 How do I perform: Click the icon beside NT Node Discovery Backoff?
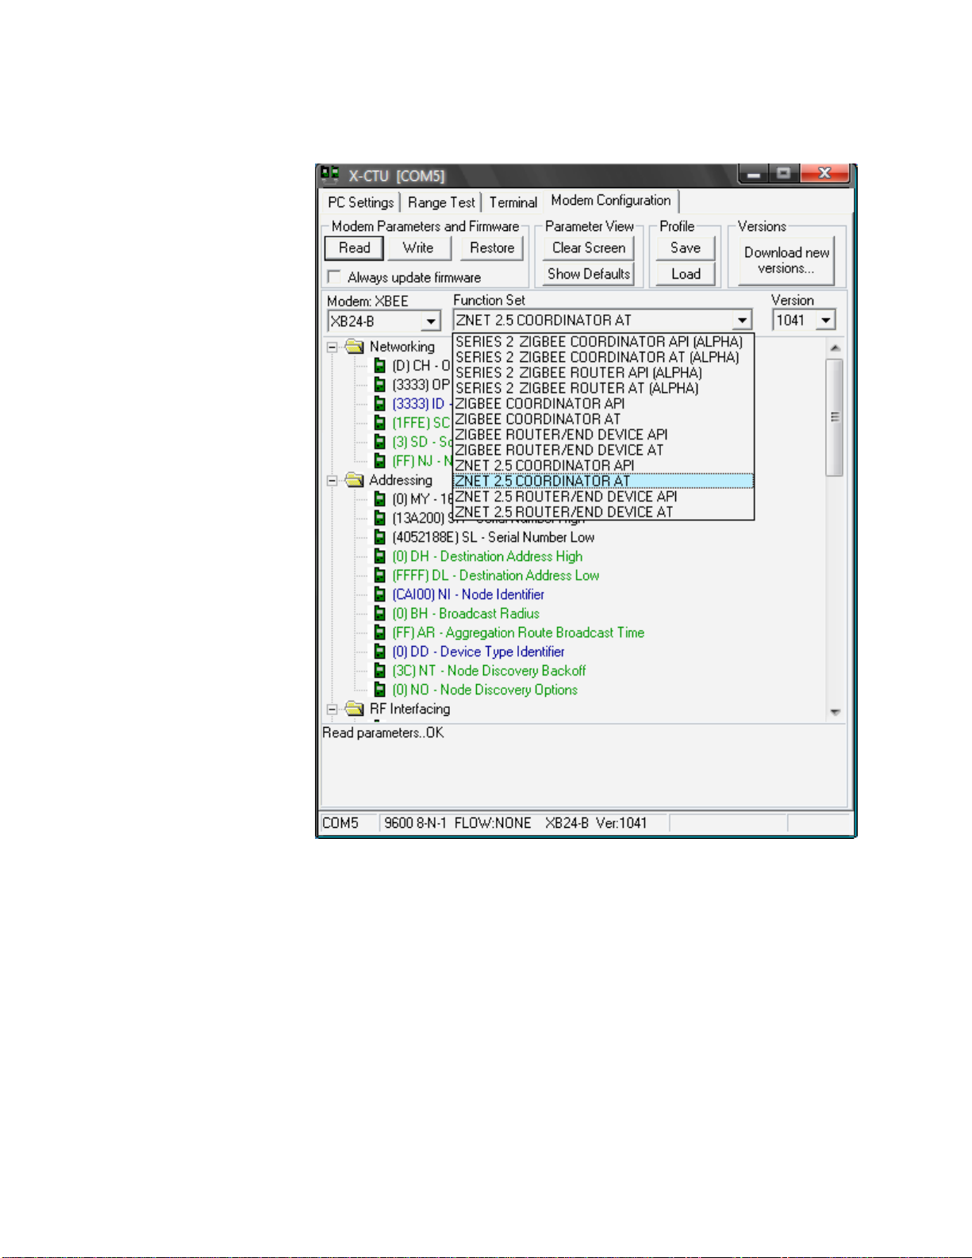point(380,671)
